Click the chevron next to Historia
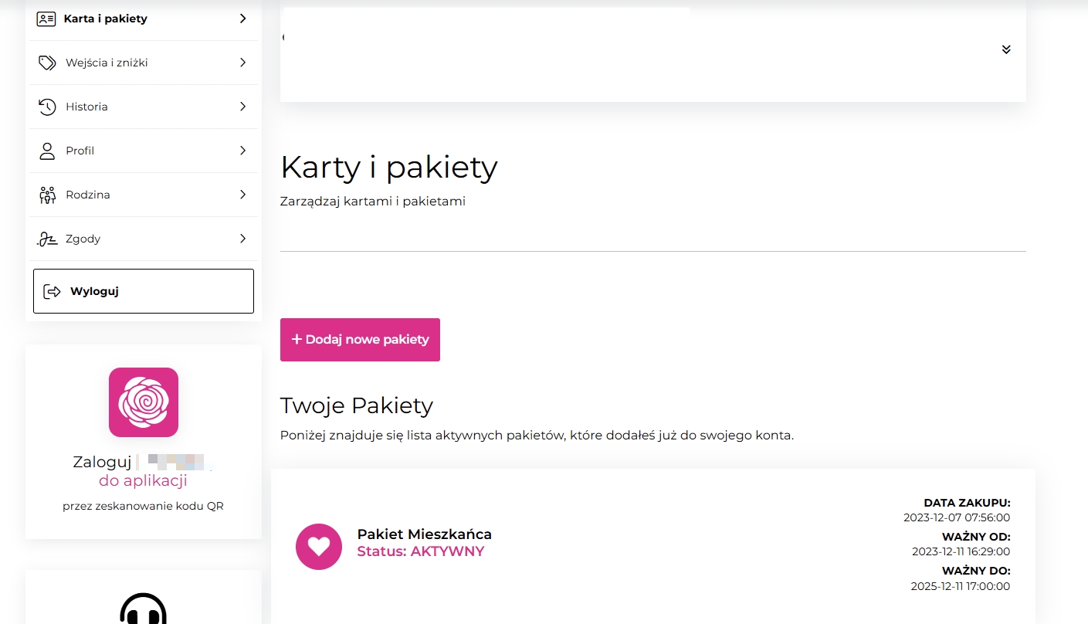This screenshot has height=624, width=1088. click(x=242, y=107)
